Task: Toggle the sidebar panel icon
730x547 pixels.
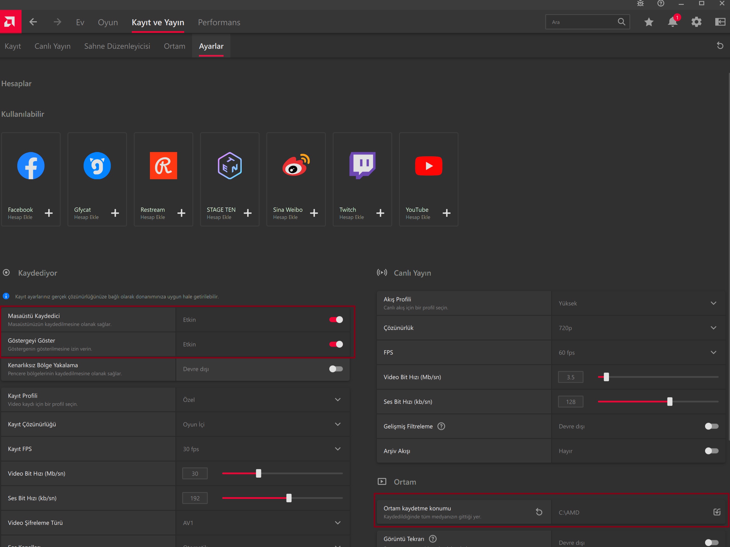Action: pyautogui.click(x=720, y=22)
